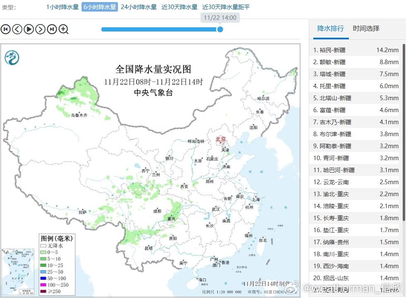
Task: Step back to previous time frame
Action: 17,29
